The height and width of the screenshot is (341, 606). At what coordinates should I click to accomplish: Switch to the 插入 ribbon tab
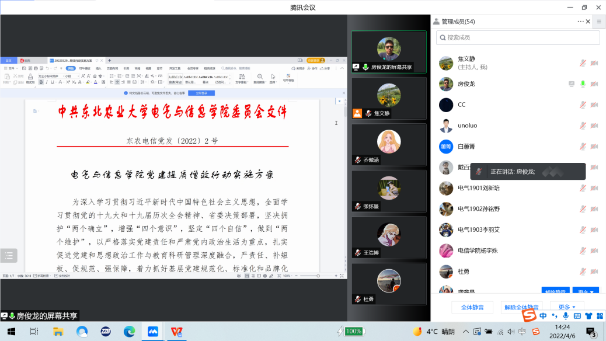[x=97, y=68]
